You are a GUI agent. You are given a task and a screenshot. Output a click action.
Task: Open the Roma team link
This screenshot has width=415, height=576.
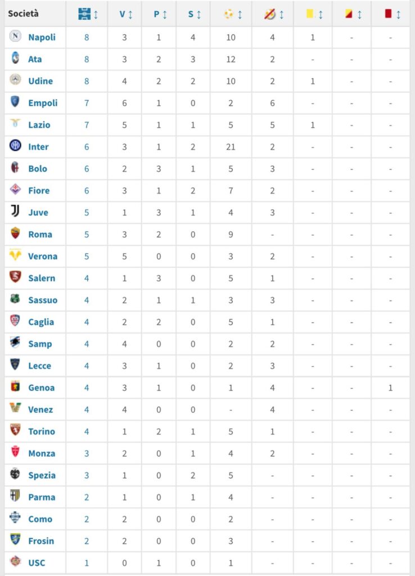(41, 234)
